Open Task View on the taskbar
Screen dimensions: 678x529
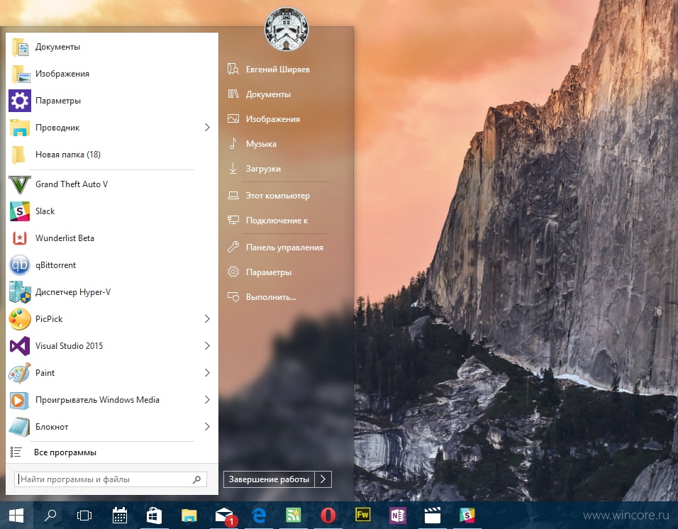pyautogui.click(x=84, y=515)
